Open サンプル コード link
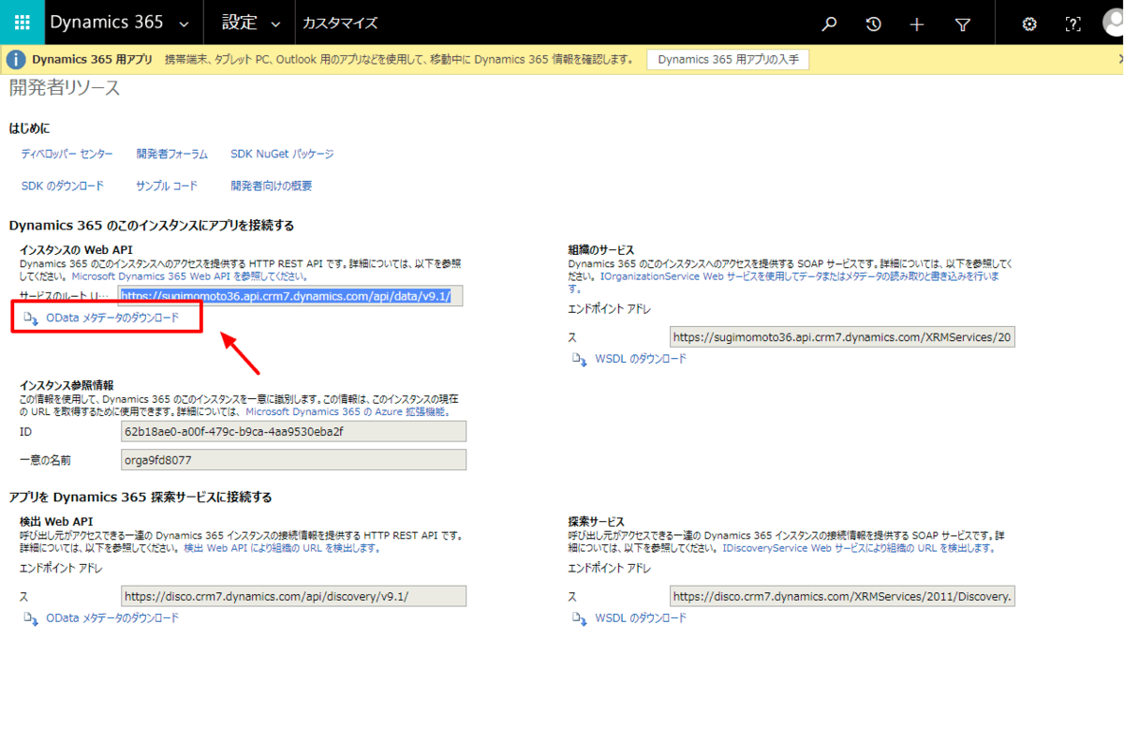The width and height of the screenshot is (1124, 743). tap(167, 186)
